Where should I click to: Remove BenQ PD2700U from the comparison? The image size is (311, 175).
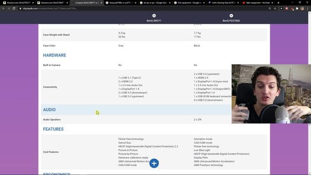(231, 16)
